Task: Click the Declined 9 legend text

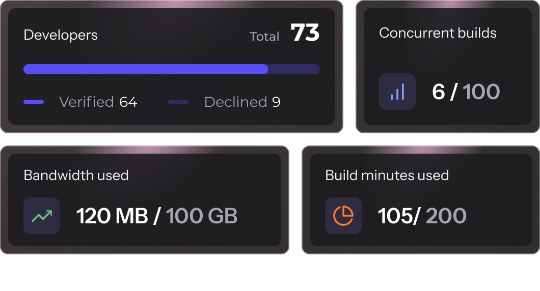Action: point(242,102)
